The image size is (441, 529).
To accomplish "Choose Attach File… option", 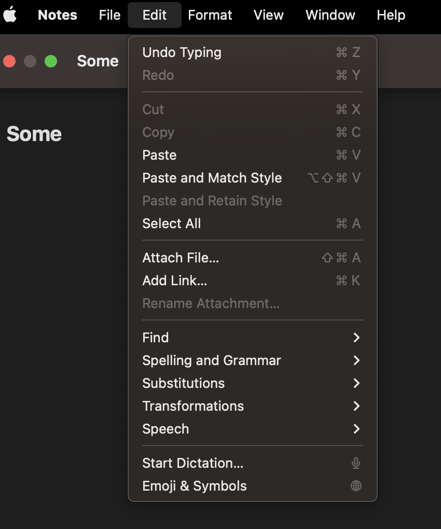I will [x=181, y=258].
